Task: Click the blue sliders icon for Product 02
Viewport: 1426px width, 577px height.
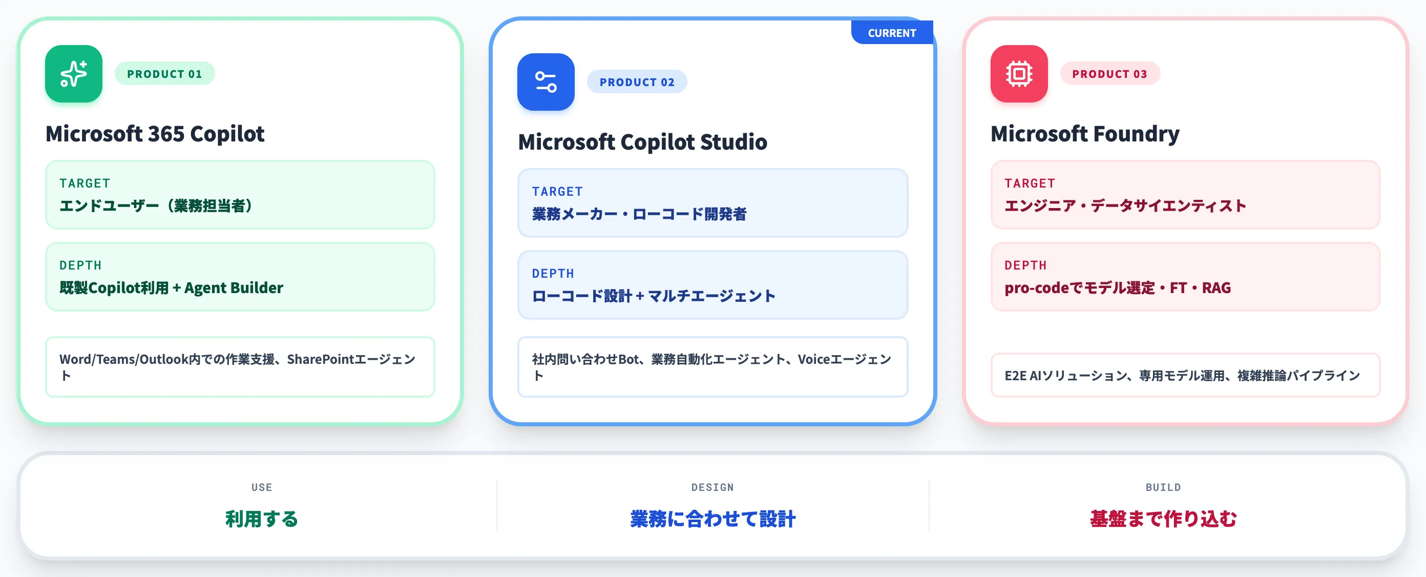Action: [546, 82]
